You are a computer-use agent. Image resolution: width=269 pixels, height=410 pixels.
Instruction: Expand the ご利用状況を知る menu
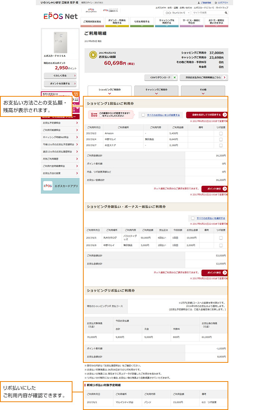point(92,22)
